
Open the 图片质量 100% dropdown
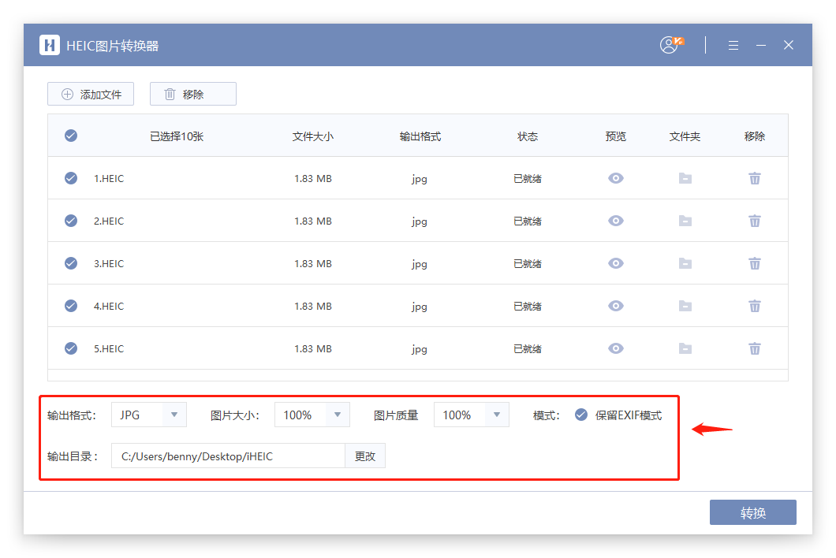[x=472, y=415]
